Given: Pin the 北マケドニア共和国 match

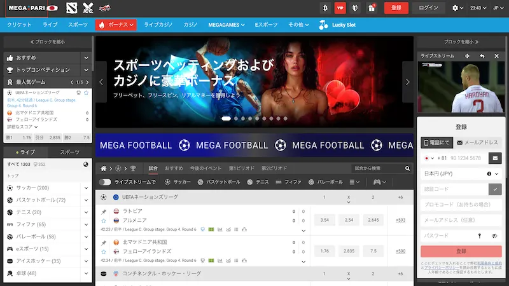Looking at the screenshot, I should [x=104, y=243].
